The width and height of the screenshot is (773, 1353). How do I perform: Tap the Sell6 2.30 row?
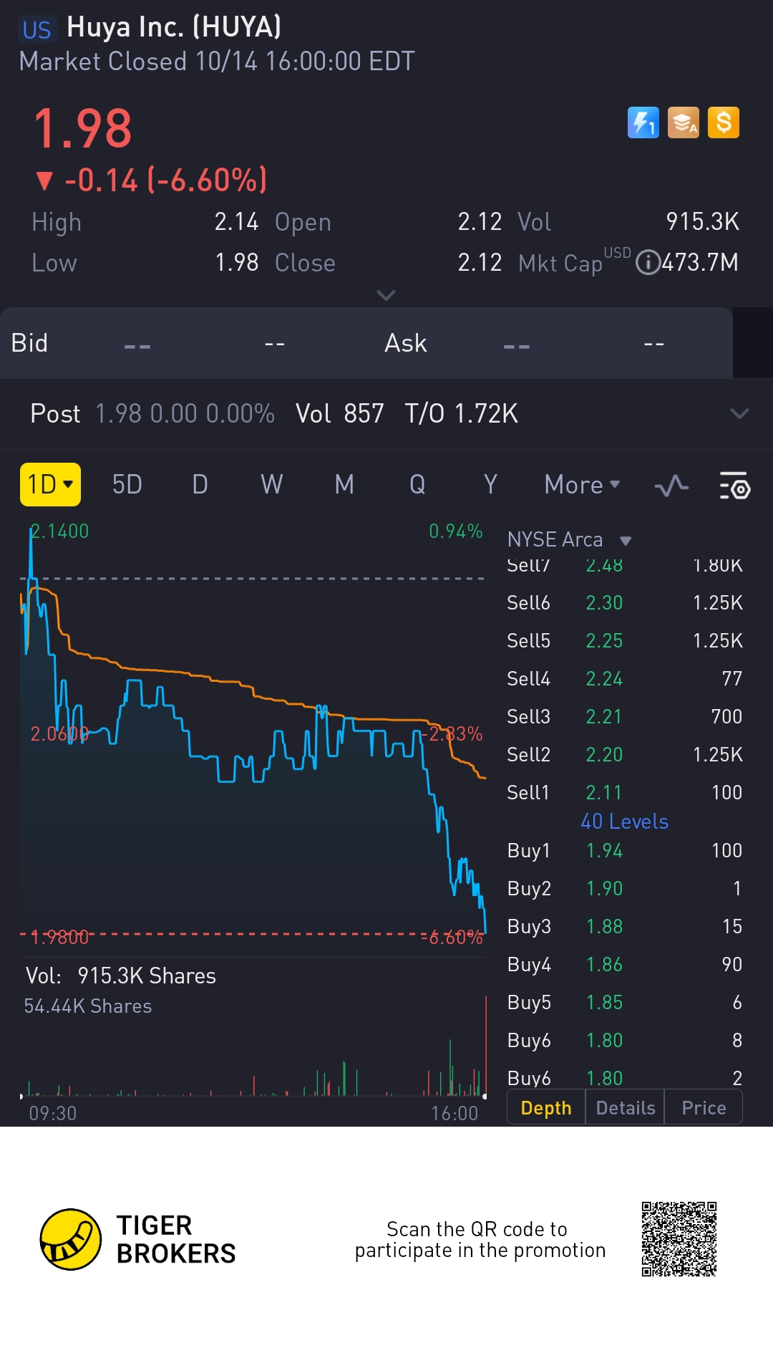pos(625,602)
